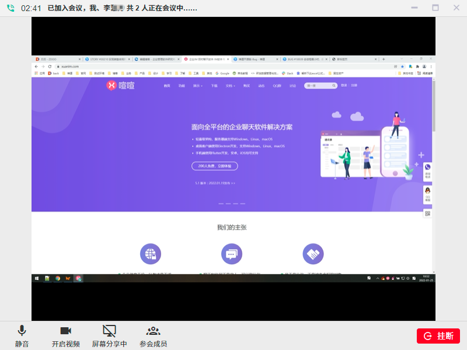Click the browser profile avatar icon
This screenshot has height=350, width=467.
424,66
